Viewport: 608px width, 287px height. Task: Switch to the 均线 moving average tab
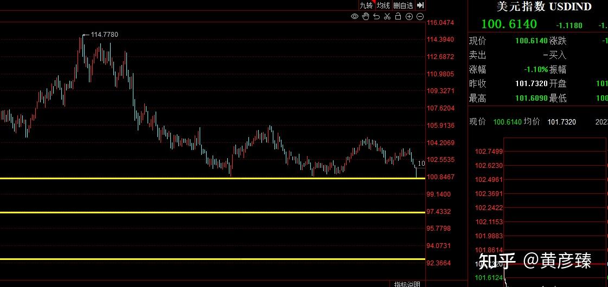point(383,5)
